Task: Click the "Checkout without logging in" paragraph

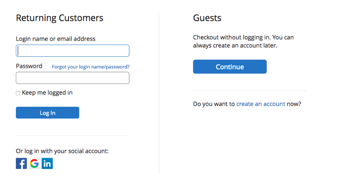Action: coord(243,41)
